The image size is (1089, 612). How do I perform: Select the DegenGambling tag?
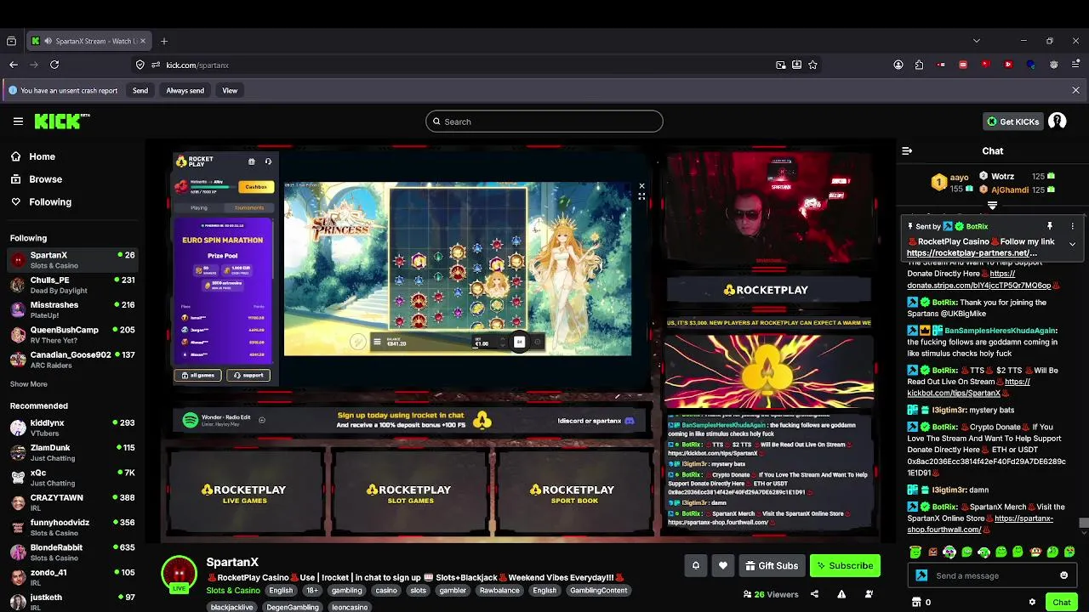292,607
